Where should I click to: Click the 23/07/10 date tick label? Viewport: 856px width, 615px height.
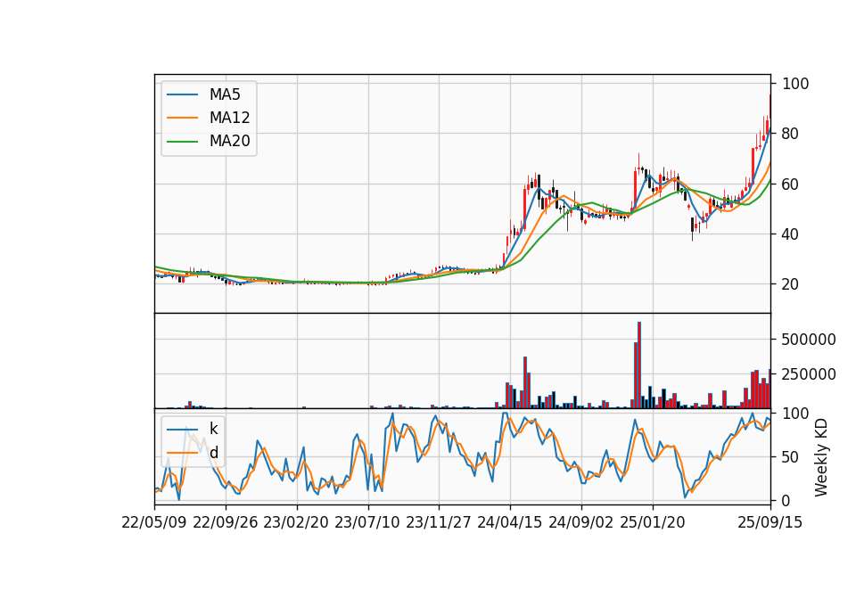tap(367, 523)
